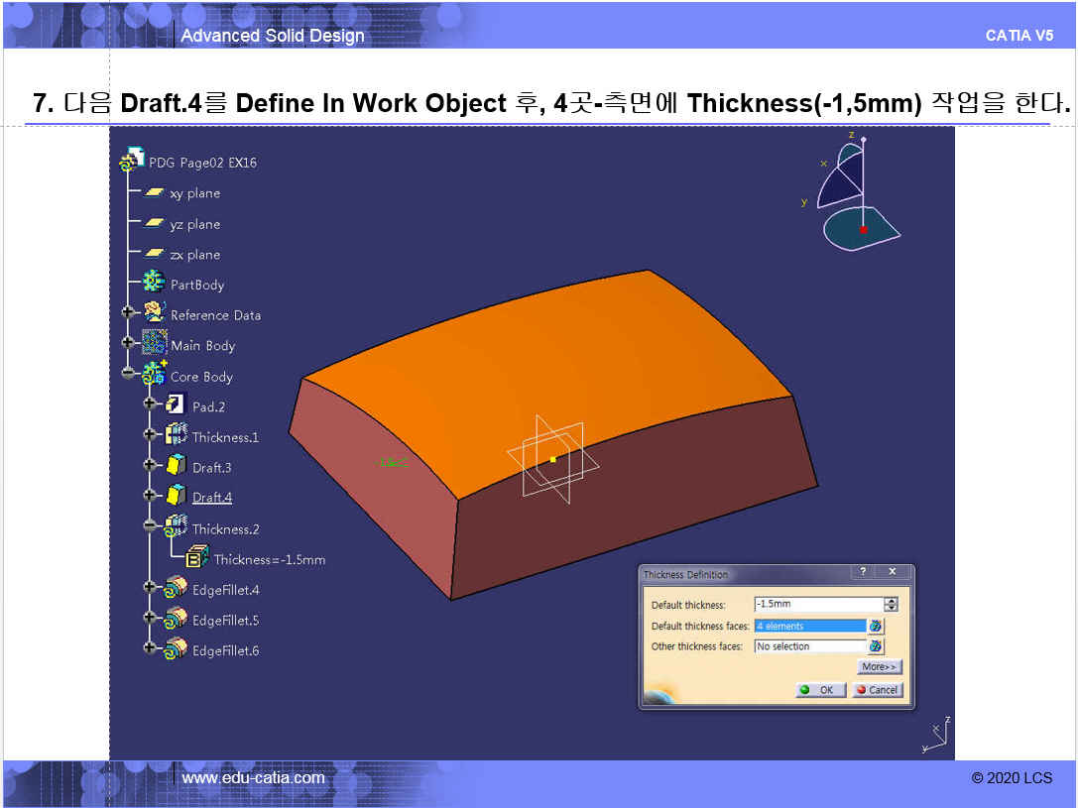Click the PartBody gear icon
The height and width of the screenshot is (808, 1078).
click(x=154, y=284)
